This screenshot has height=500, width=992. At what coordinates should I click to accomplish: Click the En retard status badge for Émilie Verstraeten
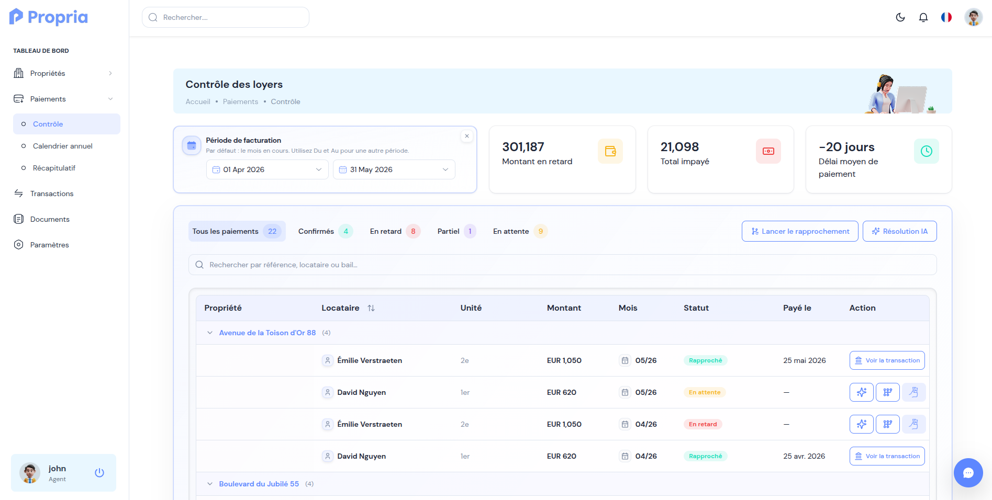tap(703, 424)
